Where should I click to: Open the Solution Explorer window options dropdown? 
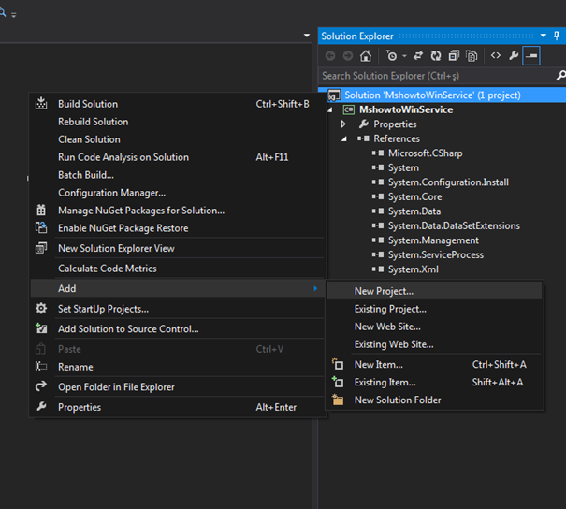click(544, 36)
